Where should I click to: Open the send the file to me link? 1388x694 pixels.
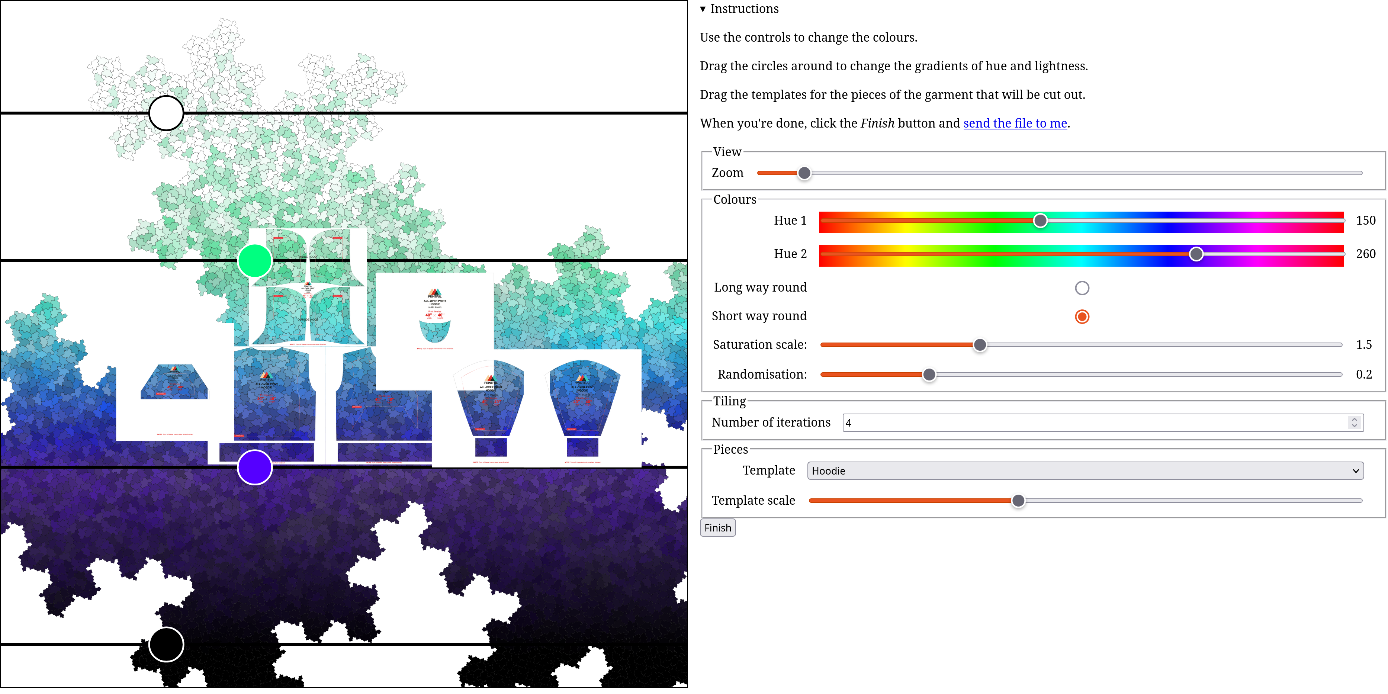(x=1015, y=123)
